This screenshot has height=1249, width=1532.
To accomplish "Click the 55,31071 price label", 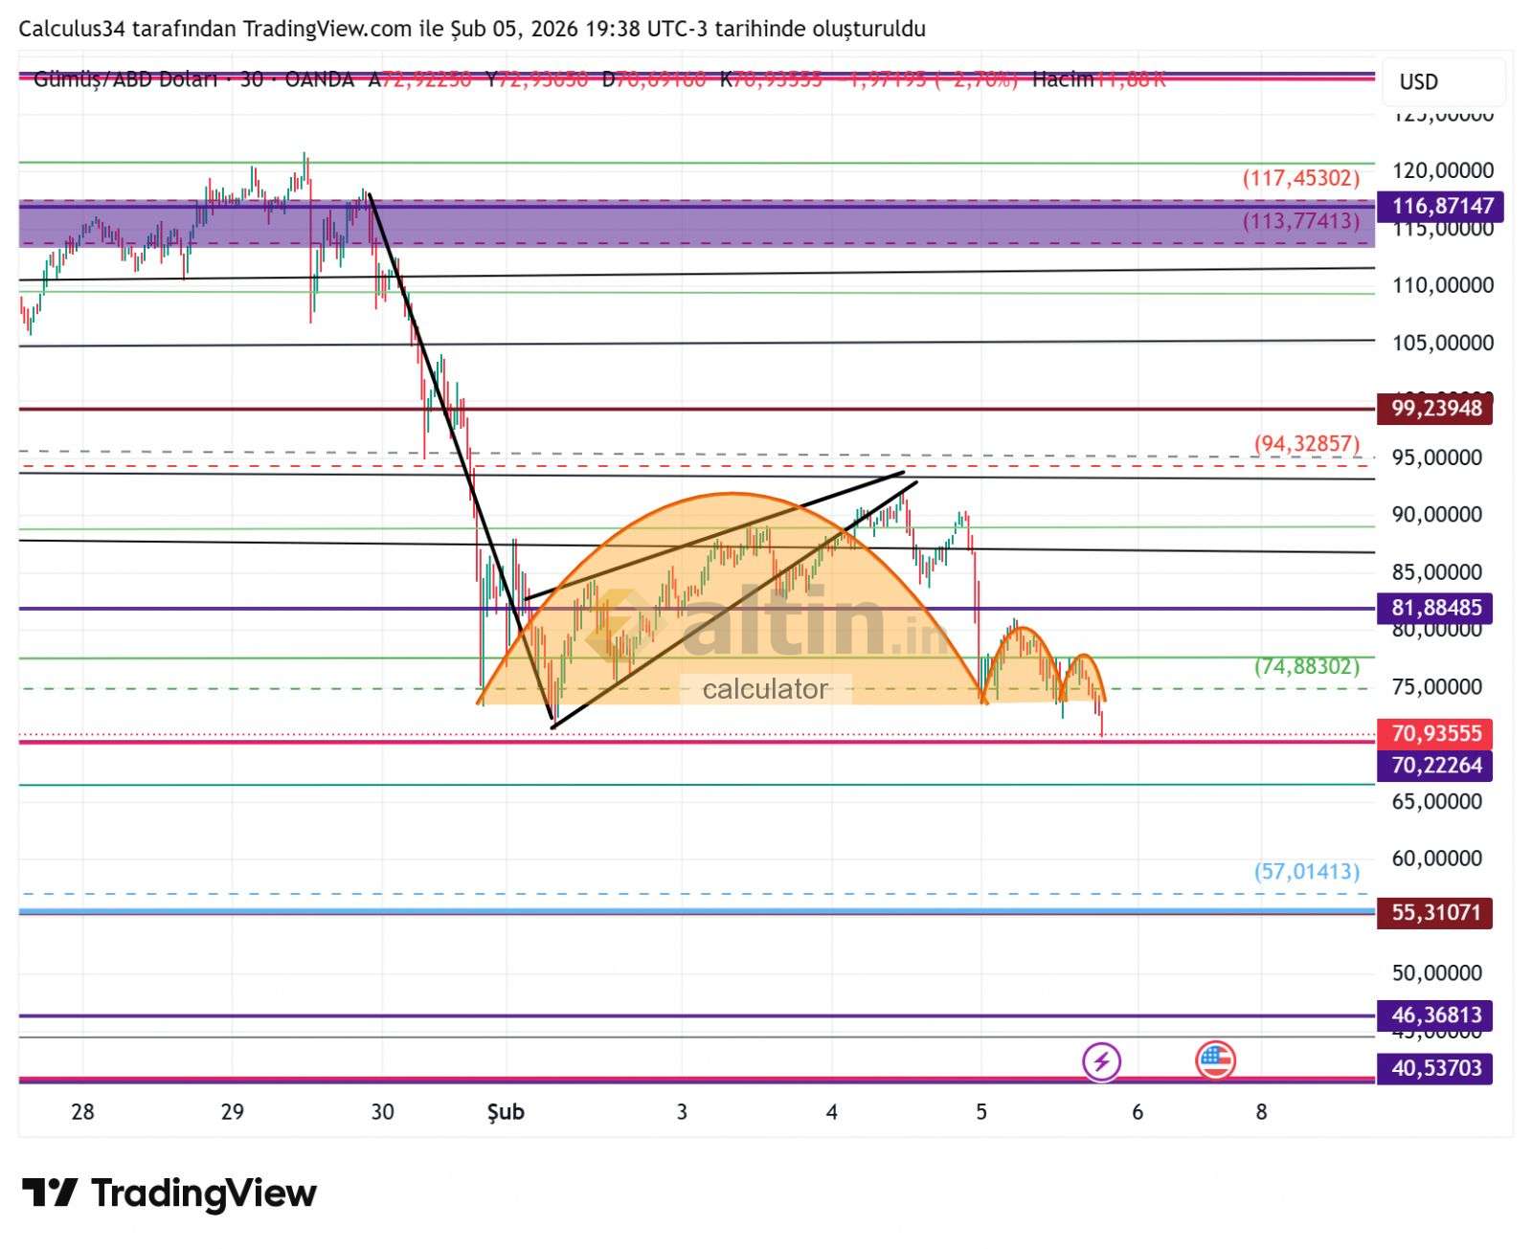I will [1435, 913].
